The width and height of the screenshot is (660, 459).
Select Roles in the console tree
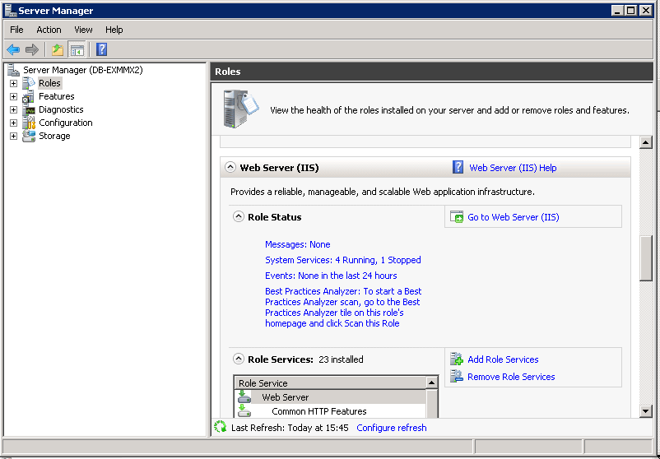49,83
